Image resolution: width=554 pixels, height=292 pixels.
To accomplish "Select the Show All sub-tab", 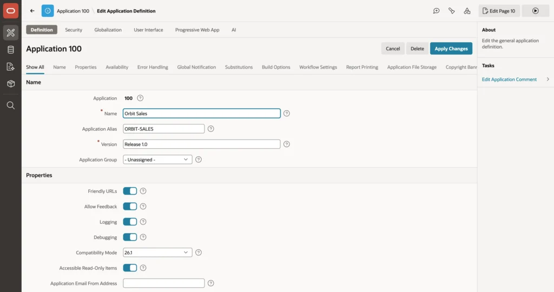I will (35, 67).
